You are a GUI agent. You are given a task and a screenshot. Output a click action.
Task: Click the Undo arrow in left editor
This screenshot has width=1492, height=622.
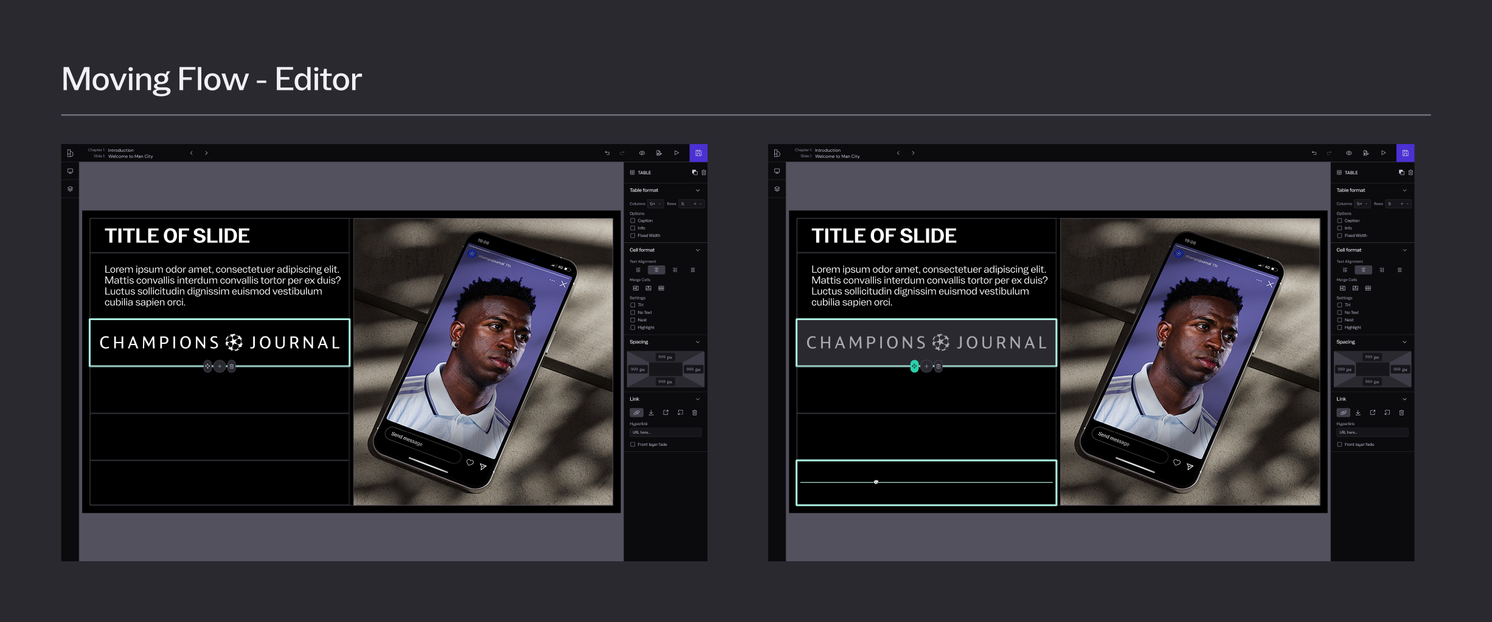[x=607, y=153]
